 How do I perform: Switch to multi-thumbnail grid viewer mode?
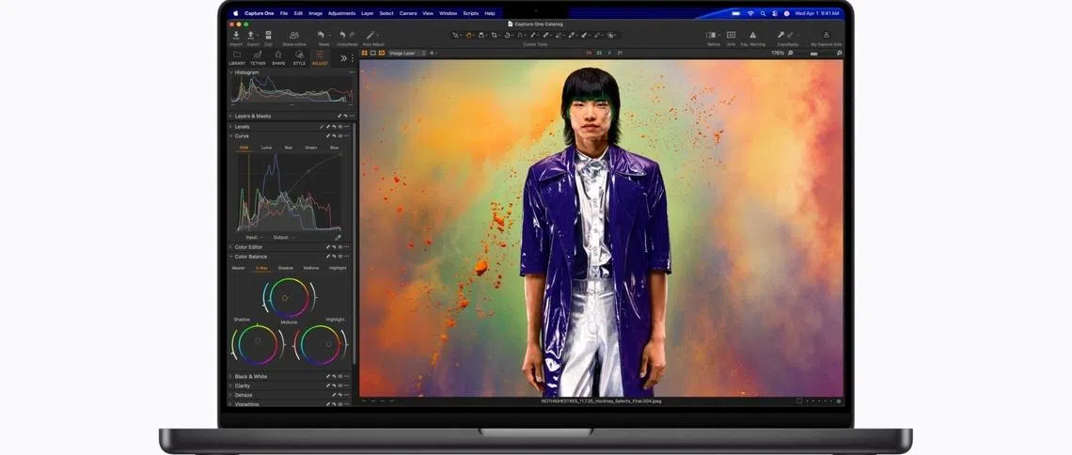365,53
